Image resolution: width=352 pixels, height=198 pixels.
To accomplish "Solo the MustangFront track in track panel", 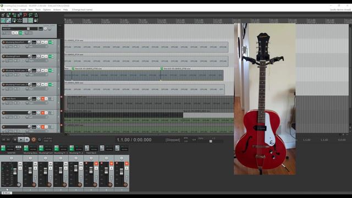I will (46, 56).
